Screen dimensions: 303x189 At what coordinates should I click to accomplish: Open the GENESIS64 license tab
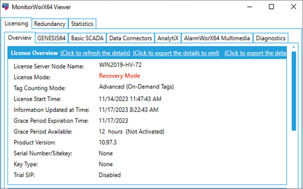click(51, 38)
